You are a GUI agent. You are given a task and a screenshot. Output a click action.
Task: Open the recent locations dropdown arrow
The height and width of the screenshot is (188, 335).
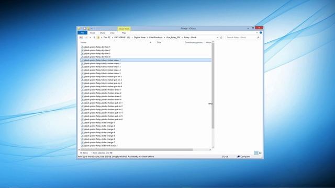90,38
